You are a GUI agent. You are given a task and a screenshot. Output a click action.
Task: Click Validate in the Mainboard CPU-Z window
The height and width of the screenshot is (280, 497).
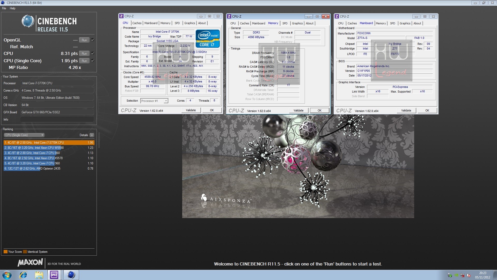406,110
